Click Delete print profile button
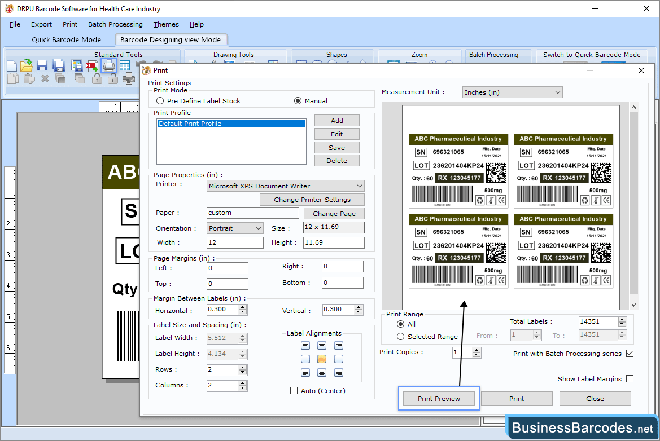Screen dimensions: 660x441 336,161
